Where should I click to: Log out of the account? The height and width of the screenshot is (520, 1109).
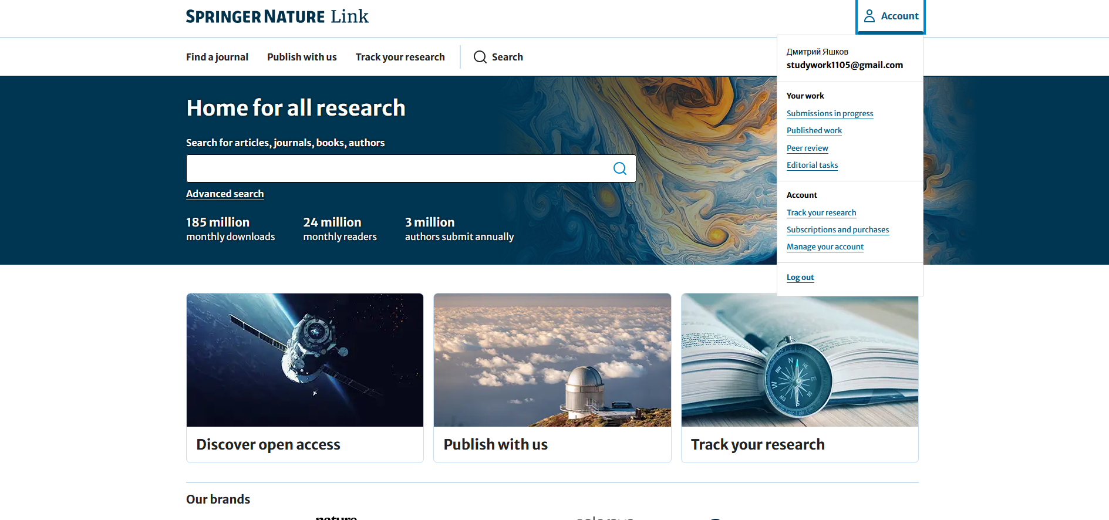(x=800, y=277)
